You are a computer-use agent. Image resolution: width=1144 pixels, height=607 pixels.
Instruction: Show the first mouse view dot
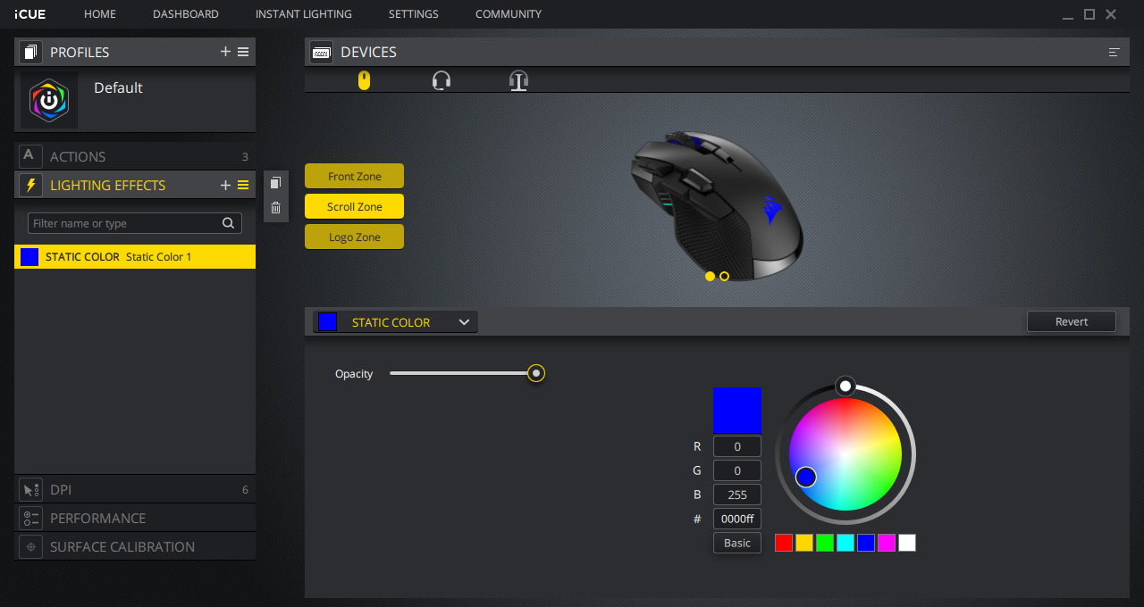(710, 277)
